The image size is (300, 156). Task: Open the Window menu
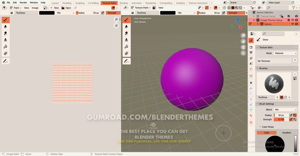coord(34,3)
